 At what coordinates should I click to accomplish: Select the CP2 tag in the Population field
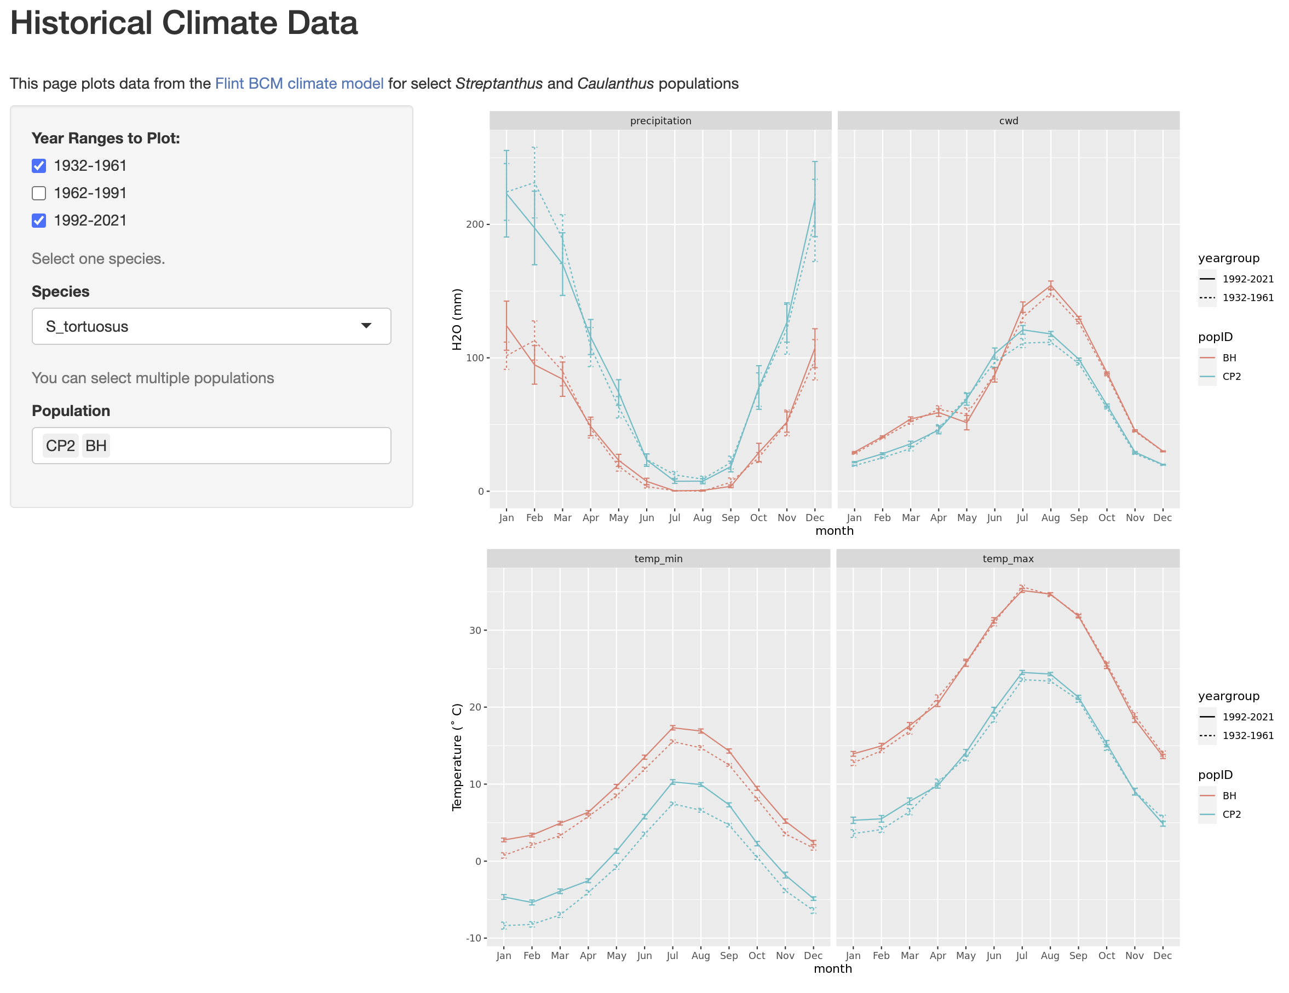(60, 446)
